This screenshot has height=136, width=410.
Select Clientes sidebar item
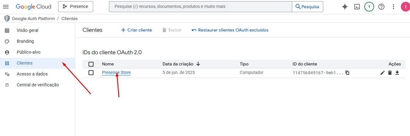click(x=37, y=63)
